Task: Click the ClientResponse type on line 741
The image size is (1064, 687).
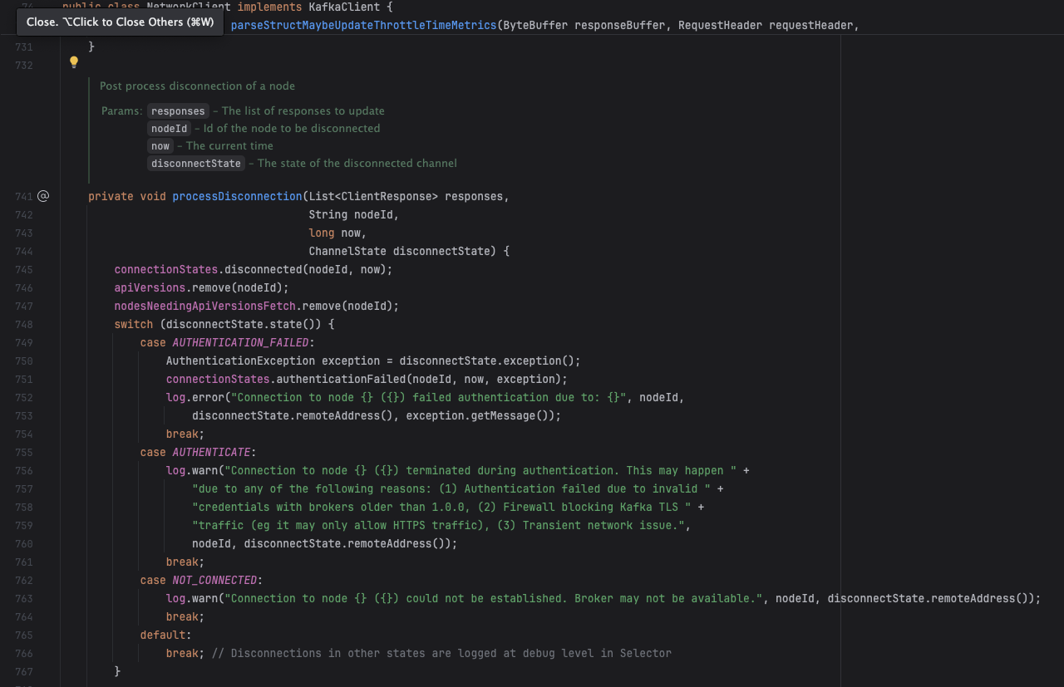Action: click(387, 196)
